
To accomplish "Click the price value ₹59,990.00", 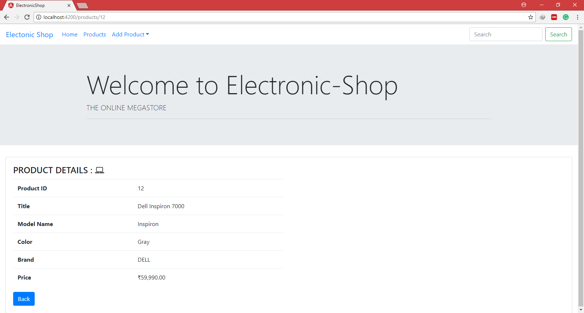I will pyautogui.click(x=151, y=277).
